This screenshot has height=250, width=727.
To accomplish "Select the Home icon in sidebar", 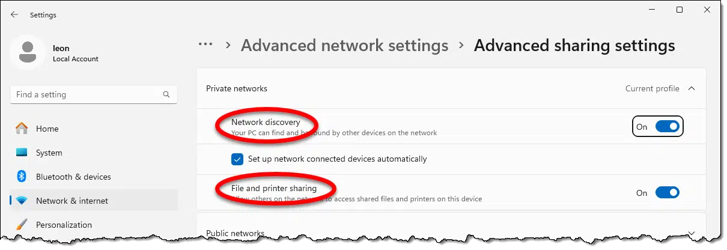I will click(x=22, y=129).
